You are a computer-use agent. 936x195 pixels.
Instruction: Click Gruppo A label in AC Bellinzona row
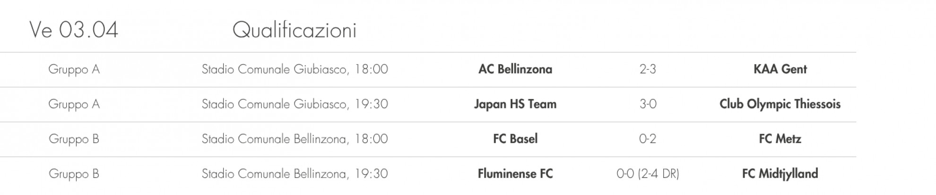pyautogui.click(x=74, y=69)
